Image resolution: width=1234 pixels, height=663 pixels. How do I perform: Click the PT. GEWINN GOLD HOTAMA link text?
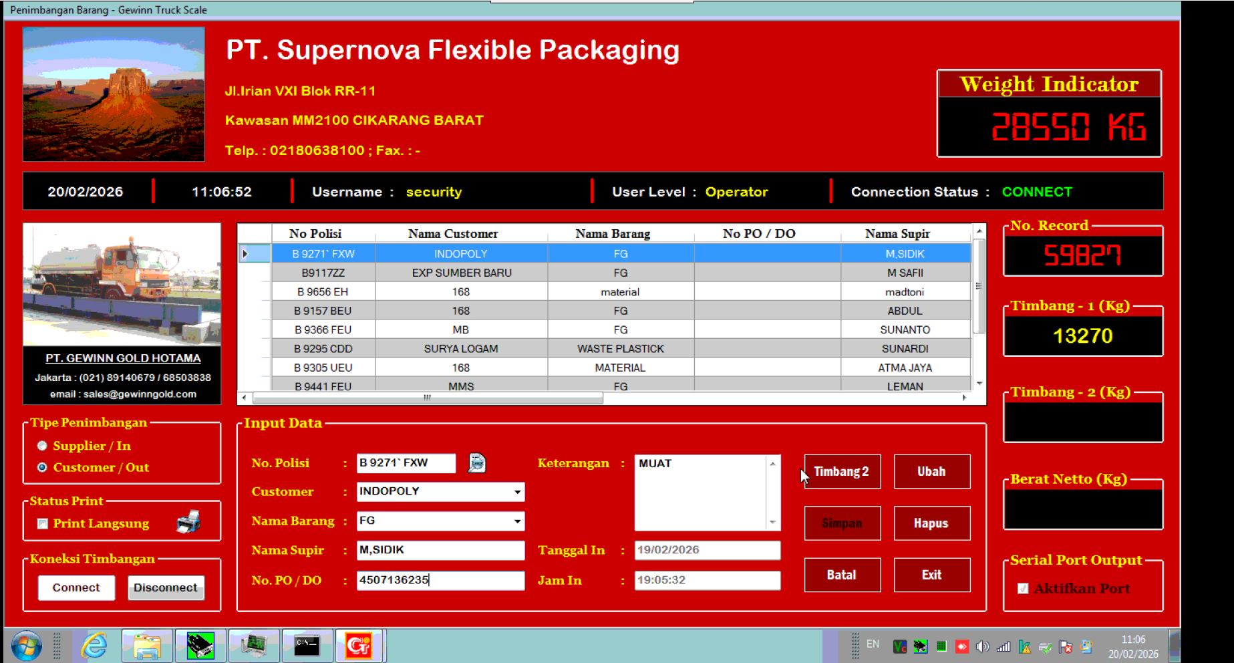coord(123,358)
